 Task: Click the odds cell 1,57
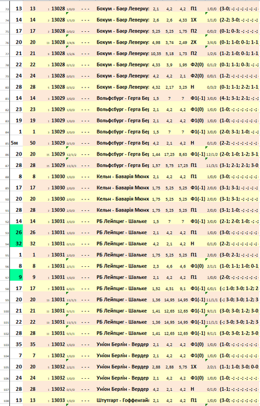tap(156, 165)
